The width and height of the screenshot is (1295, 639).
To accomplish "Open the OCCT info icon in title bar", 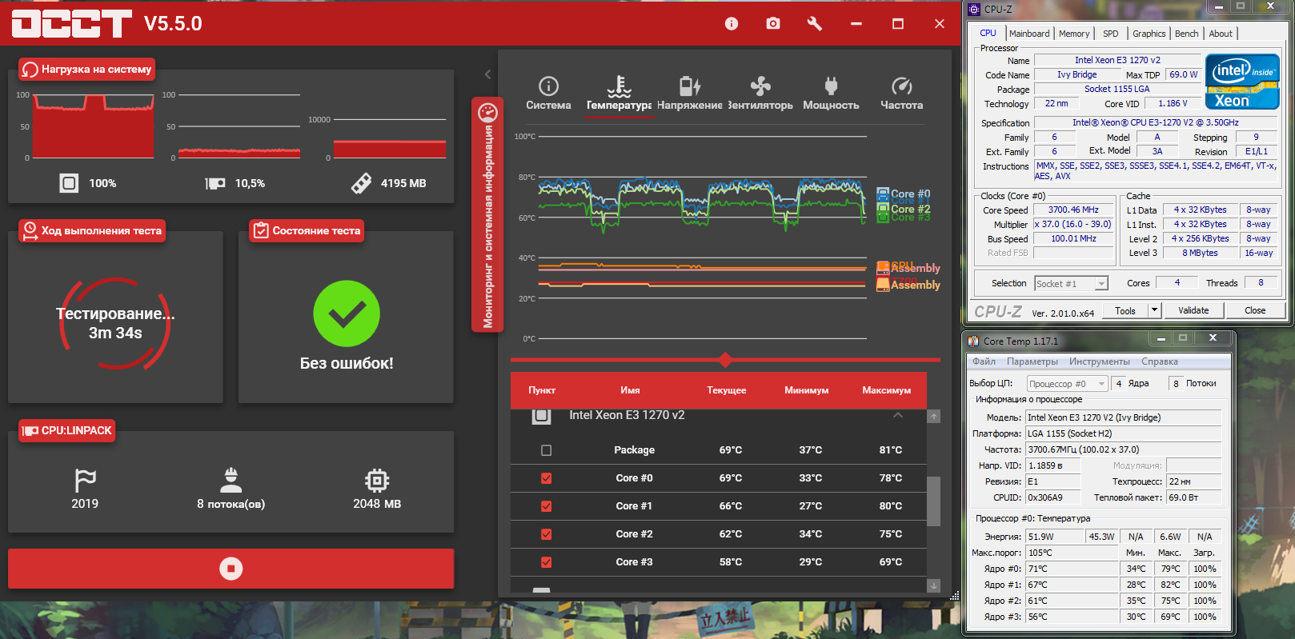I will (x=732, y=24).
